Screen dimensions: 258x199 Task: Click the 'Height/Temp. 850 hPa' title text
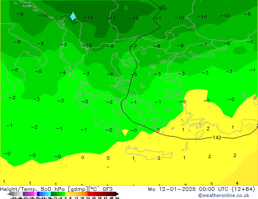pos(33,189)
